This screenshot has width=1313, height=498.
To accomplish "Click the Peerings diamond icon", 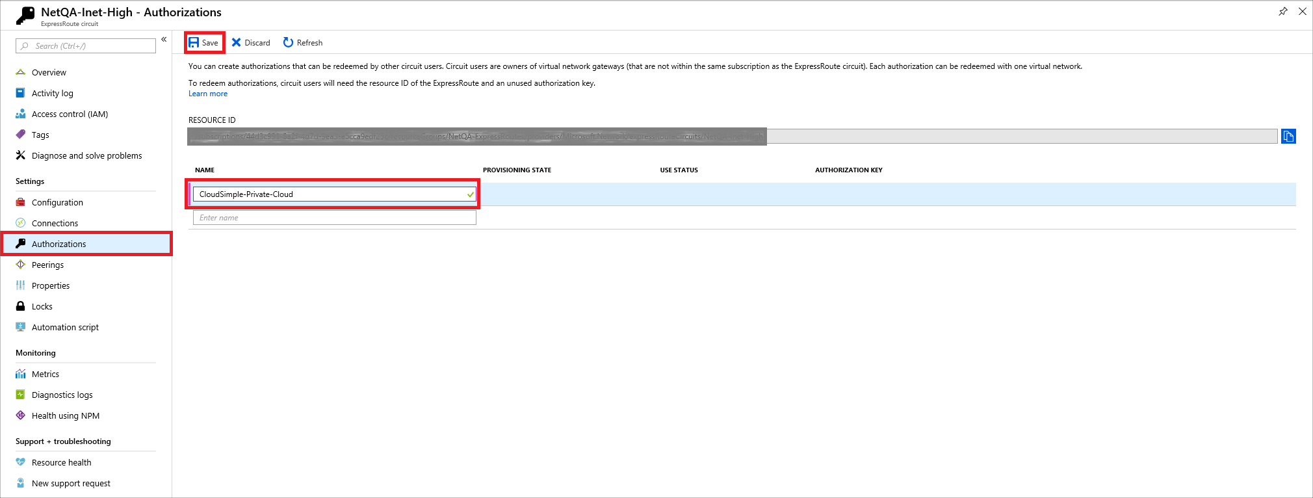I will pos(21,265).
